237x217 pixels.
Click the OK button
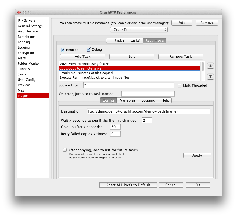point(198,185)
